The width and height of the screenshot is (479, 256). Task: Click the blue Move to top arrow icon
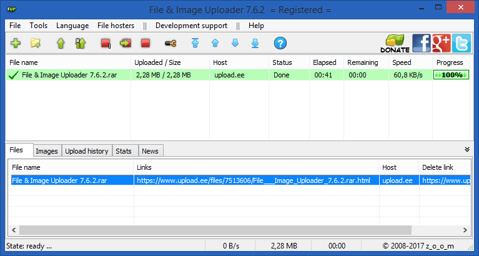pos(195,43)
